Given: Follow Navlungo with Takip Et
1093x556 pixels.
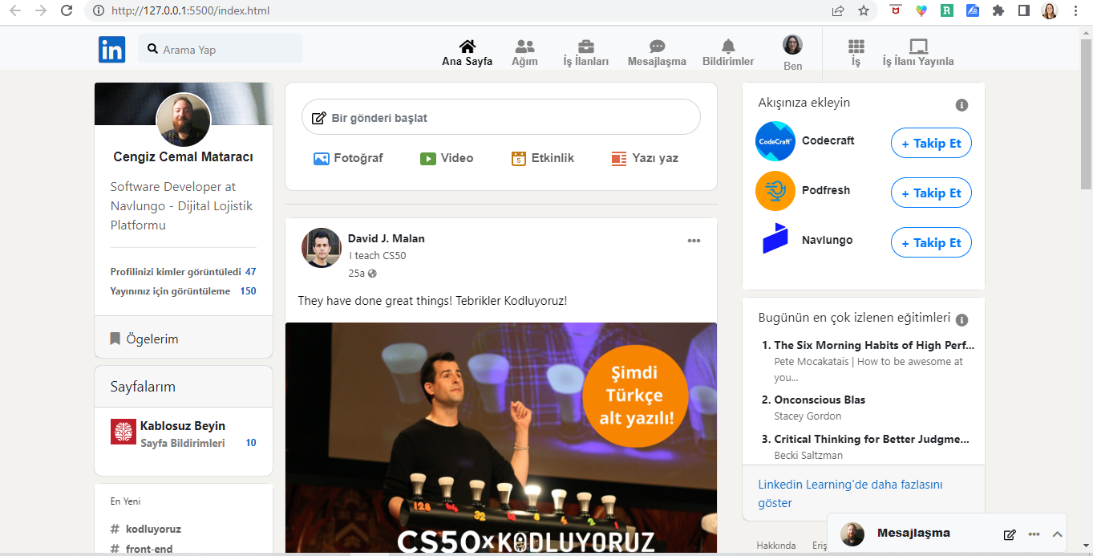Looking at the screenshot, I should (931, 243).
